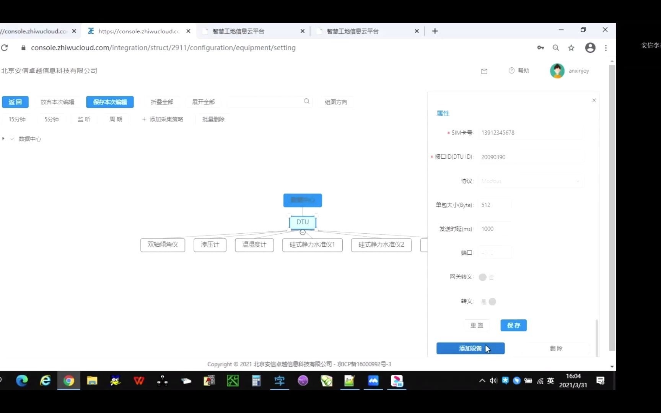Image resolution: width=661 pixels, height=413 pixels.
Task: Collapse the DTU node minus circle
Action: coord(303,232)
